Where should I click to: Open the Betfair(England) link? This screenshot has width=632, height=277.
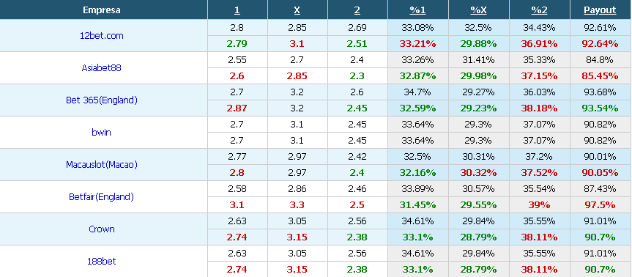click(x=101, y=197)
